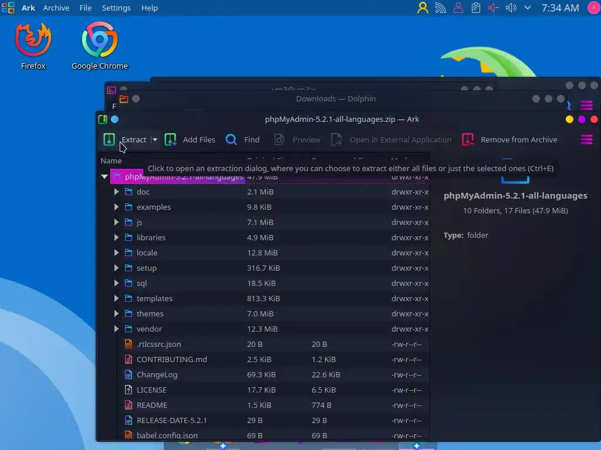Expand the libraries folder
The width and height of the screenshot is (601, 450).
[x=116, y=237]
